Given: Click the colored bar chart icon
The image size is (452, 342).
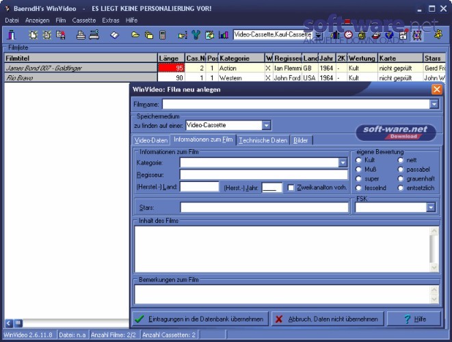Looking at the screenshot, I should tap(224, 35).
